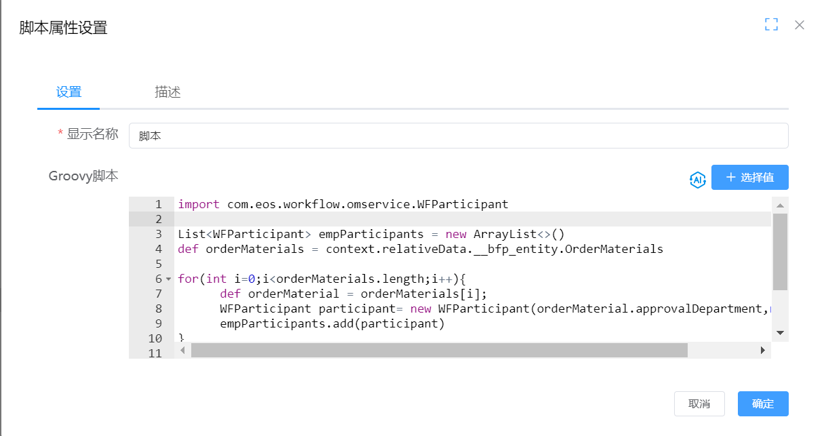The image size is (824, 436).
Task: Click line number 1 in the gutter
Action: [x=157, y=205]
